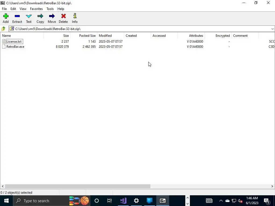Screen dimensions: 275x206
Task: Open Settings gear on the taskbar
Action: 136,201
